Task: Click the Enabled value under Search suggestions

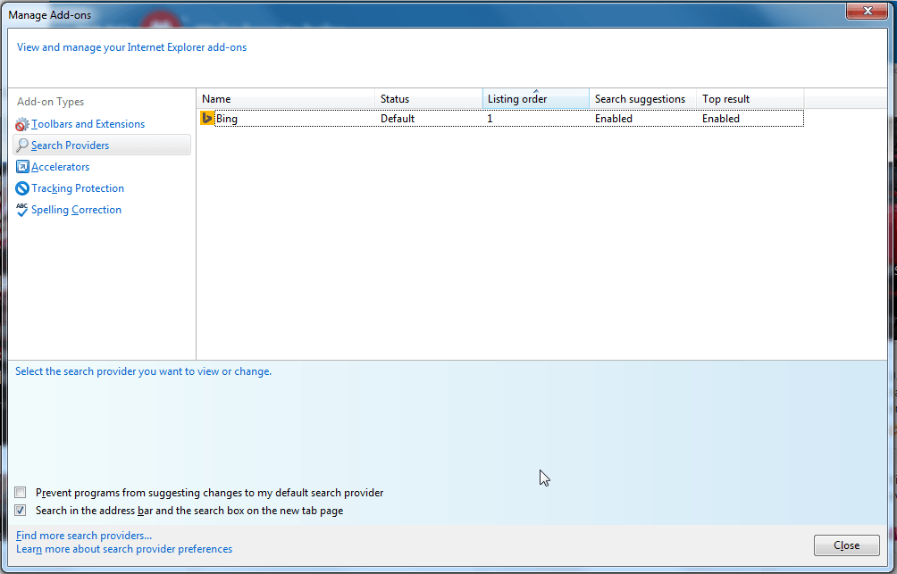Action: pos(613,119)
